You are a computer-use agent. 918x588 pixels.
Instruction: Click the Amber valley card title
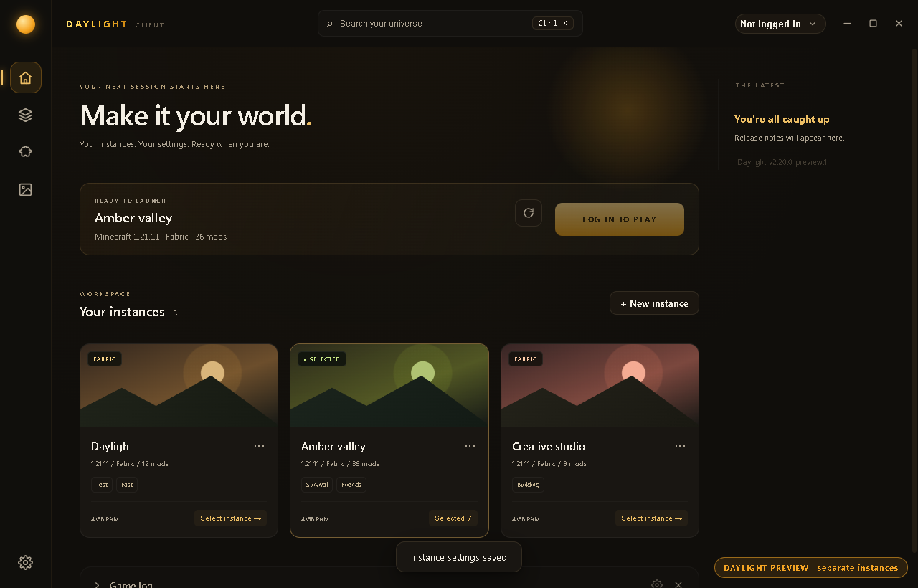(x=333, y=447)
